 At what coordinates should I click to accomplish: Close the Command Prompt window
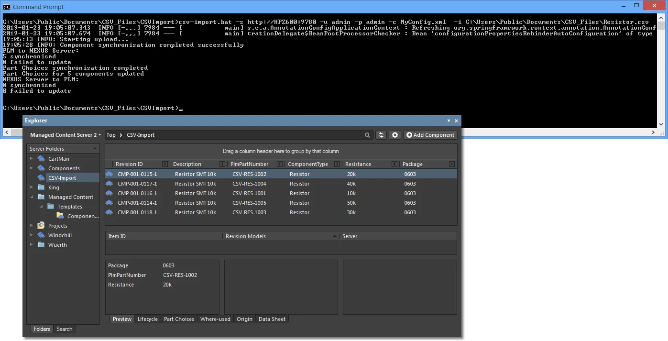pos(654,5)
